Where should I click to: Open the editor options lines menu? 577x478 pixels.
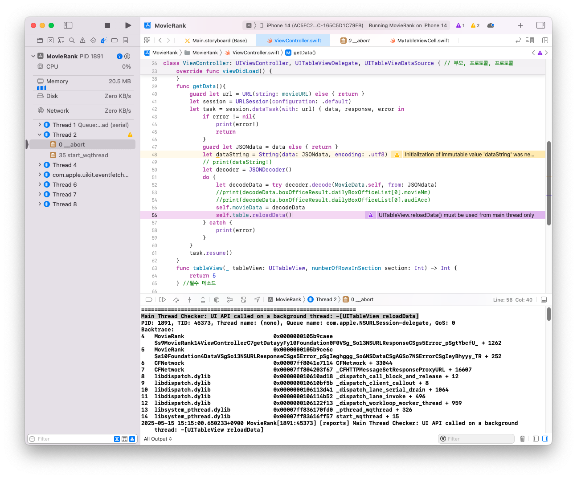tap(530, 40)
